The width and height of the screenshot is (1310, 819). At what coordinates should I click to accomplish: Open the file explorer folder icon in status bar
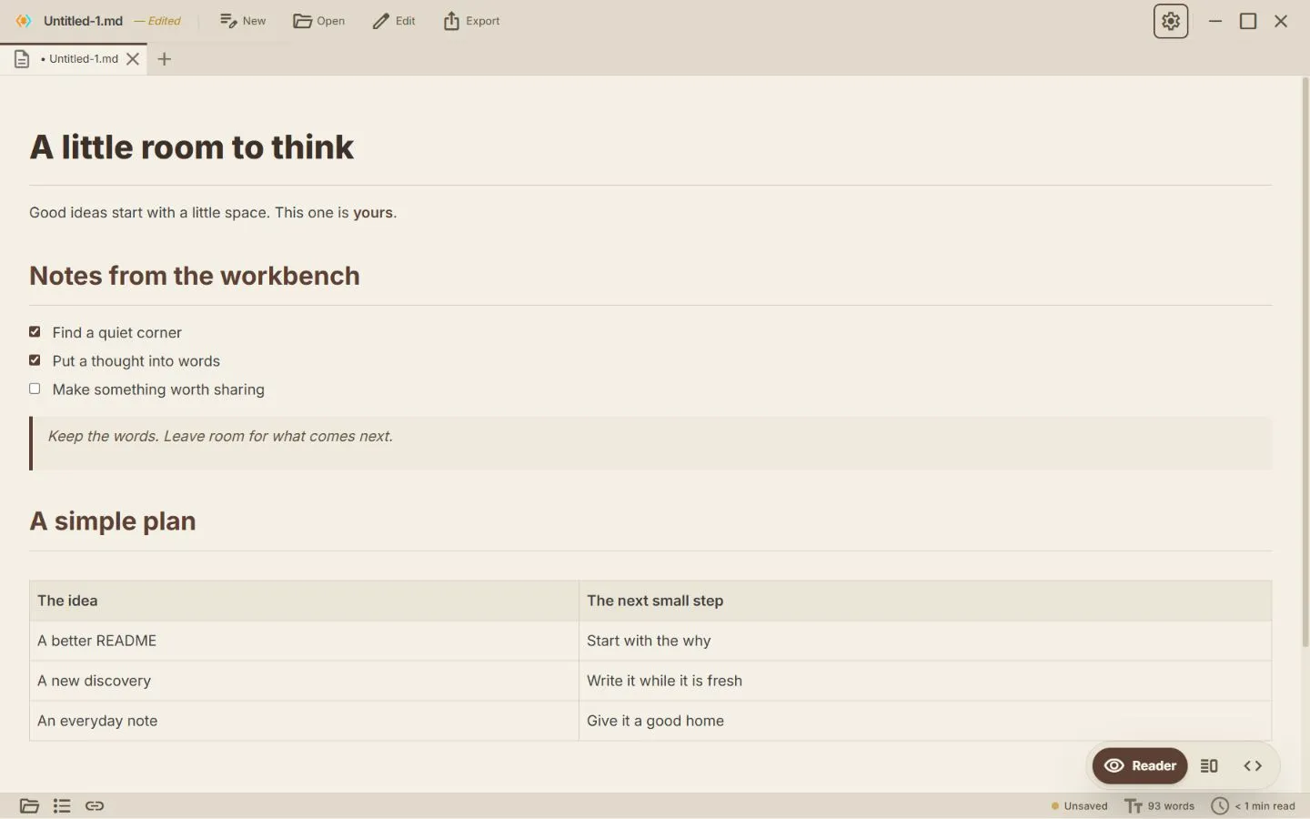29,806
